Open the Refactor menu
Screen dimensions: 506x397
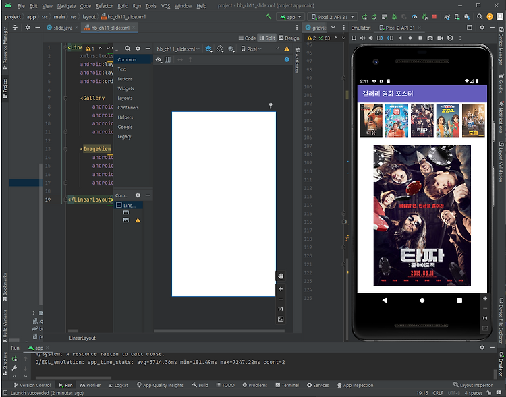[104, 6]
